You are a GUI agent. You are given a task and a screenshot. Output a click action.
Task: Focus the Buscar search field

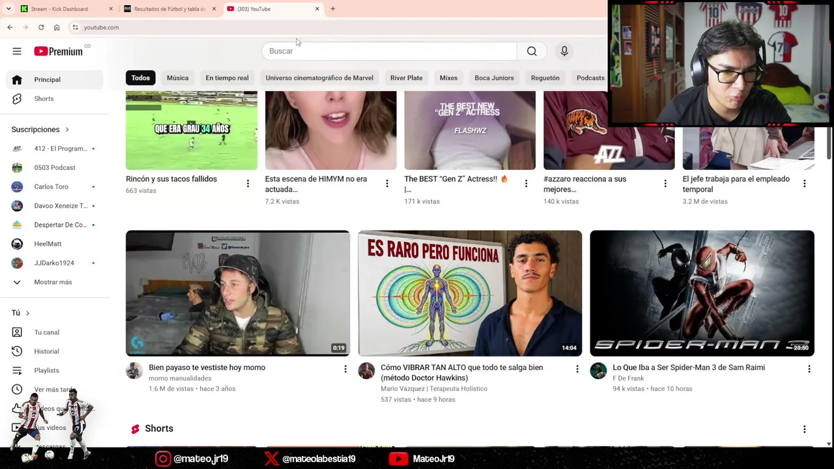[x=389, y=51]
